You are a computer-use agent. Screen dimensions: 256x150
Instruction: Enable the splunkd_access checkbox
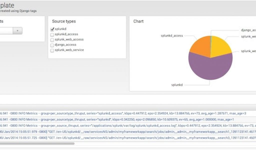point(52,35)
